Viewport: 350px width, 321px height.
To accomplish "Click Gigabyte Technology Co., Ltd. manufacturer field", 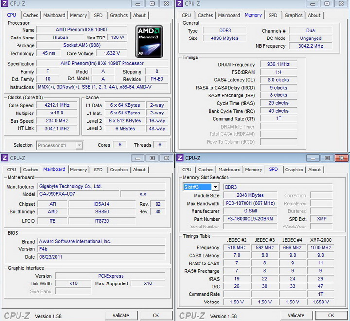I will click(102, 186).
